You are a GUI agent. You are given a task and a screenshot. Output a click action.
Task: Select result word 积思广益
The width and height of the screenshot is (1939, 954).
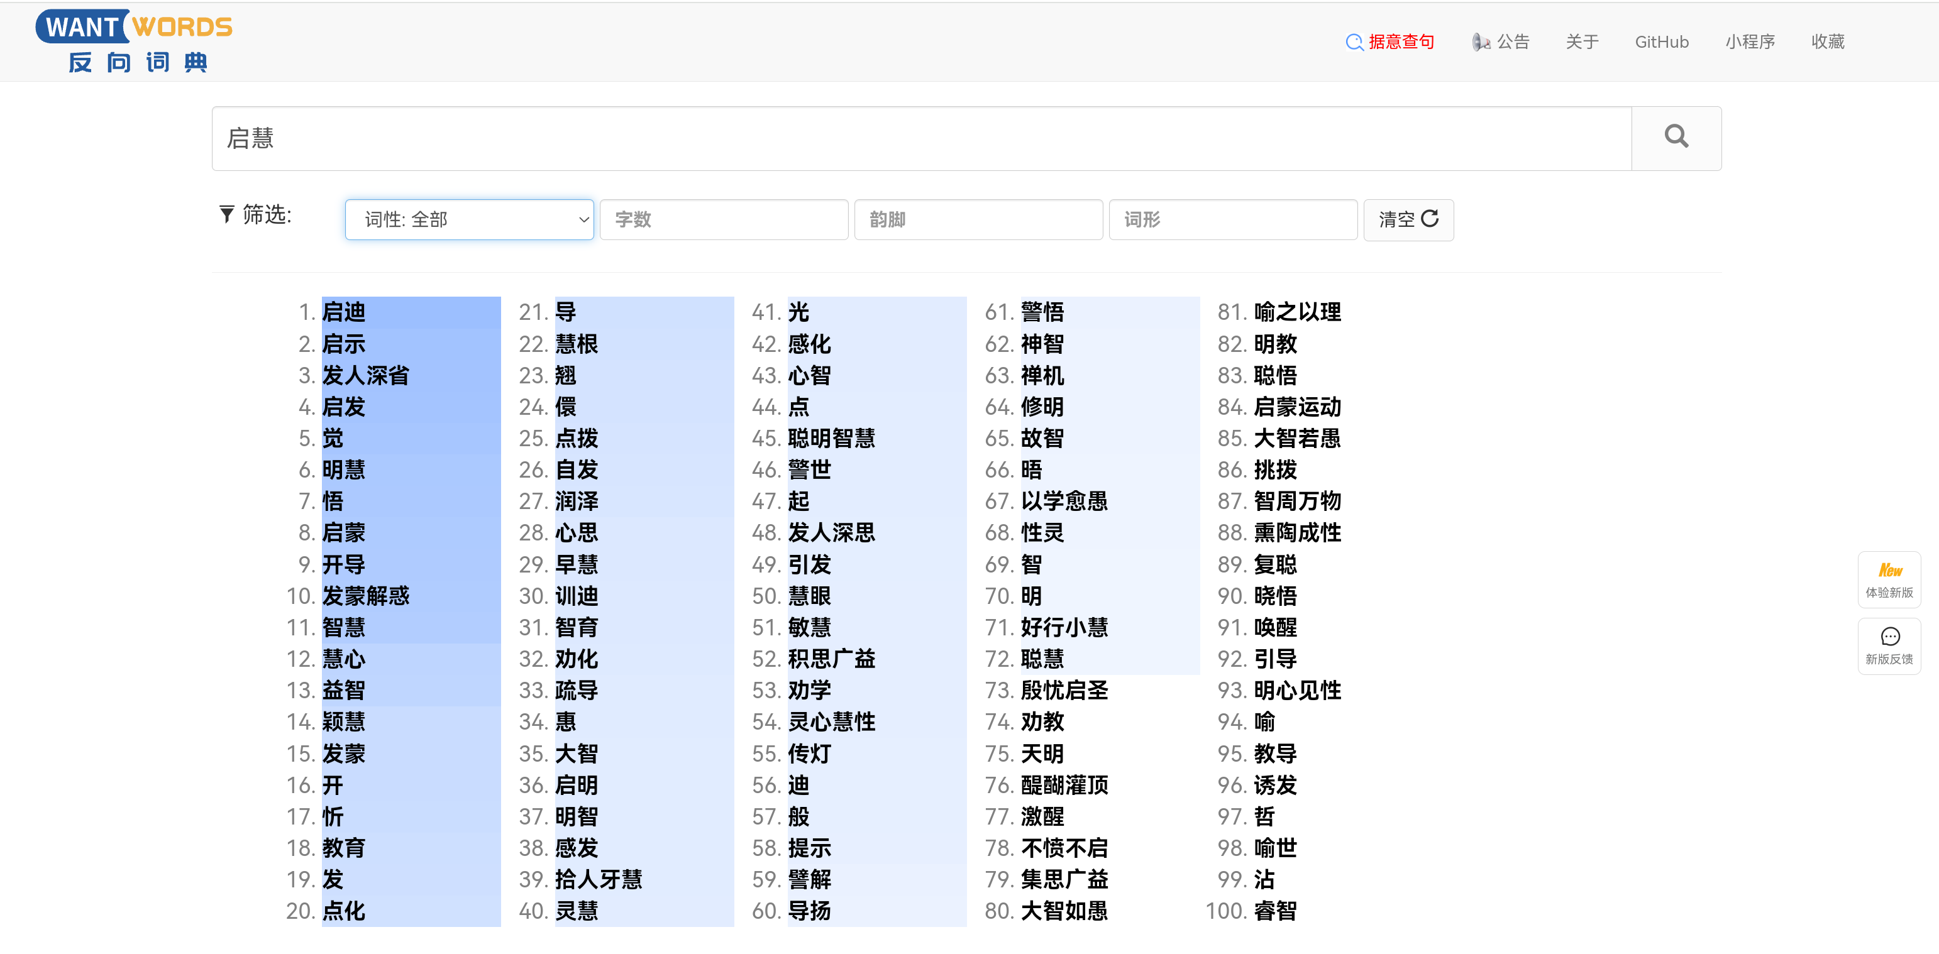832,659
